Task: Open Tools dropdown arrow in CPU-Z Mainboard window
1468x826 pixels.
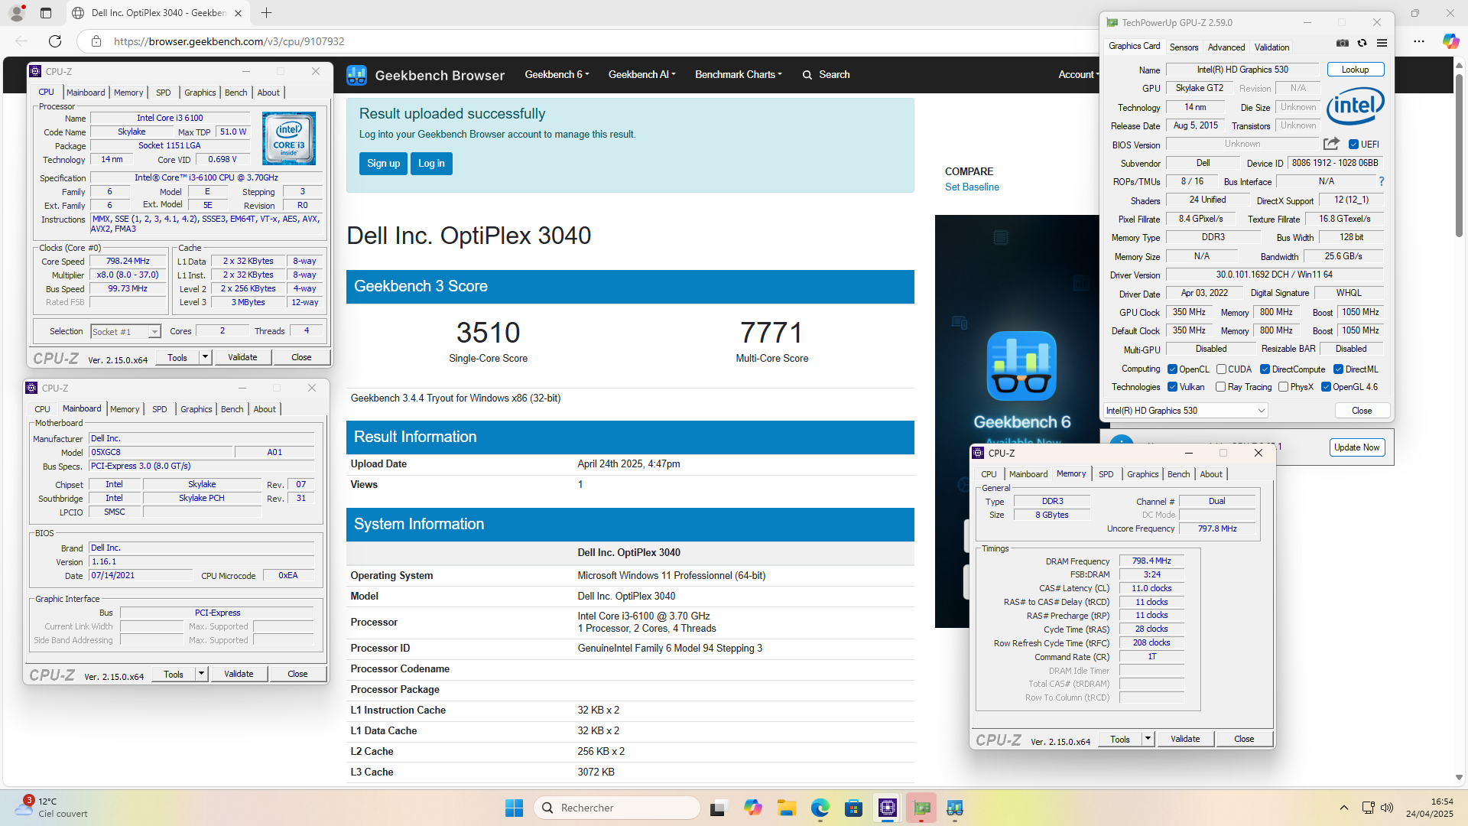Action: click(x=201, y=674)
